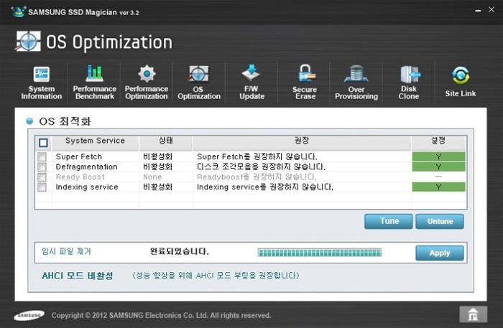Click the green Y cell for Indexing service
The image size is (503, 328).
(438, 187)
